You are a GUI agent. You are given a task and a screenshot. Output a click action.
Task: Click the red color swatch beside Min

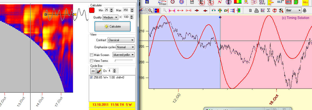pyautogui.click(x=92, y=10)
